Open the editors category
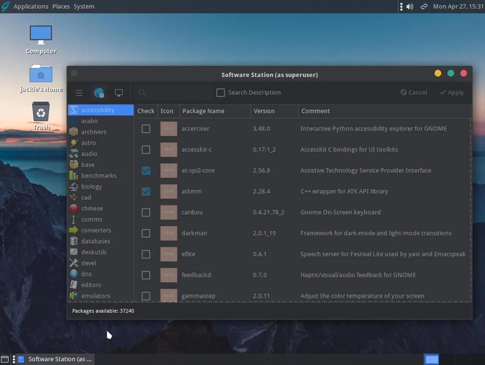This screenshot has height=365, width=485. [101, 285]
